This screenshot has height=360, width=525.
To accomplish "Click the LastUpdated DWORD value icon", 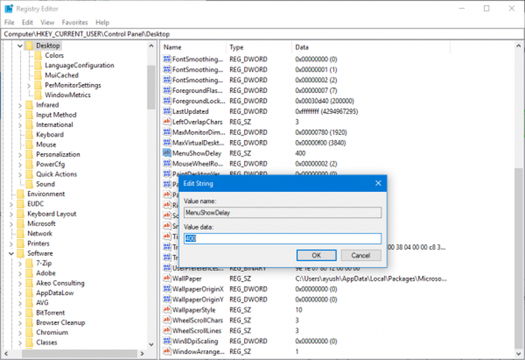I will [166, 111].
